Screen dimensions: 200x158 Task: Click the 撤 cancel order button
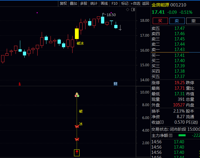[193, 21]
